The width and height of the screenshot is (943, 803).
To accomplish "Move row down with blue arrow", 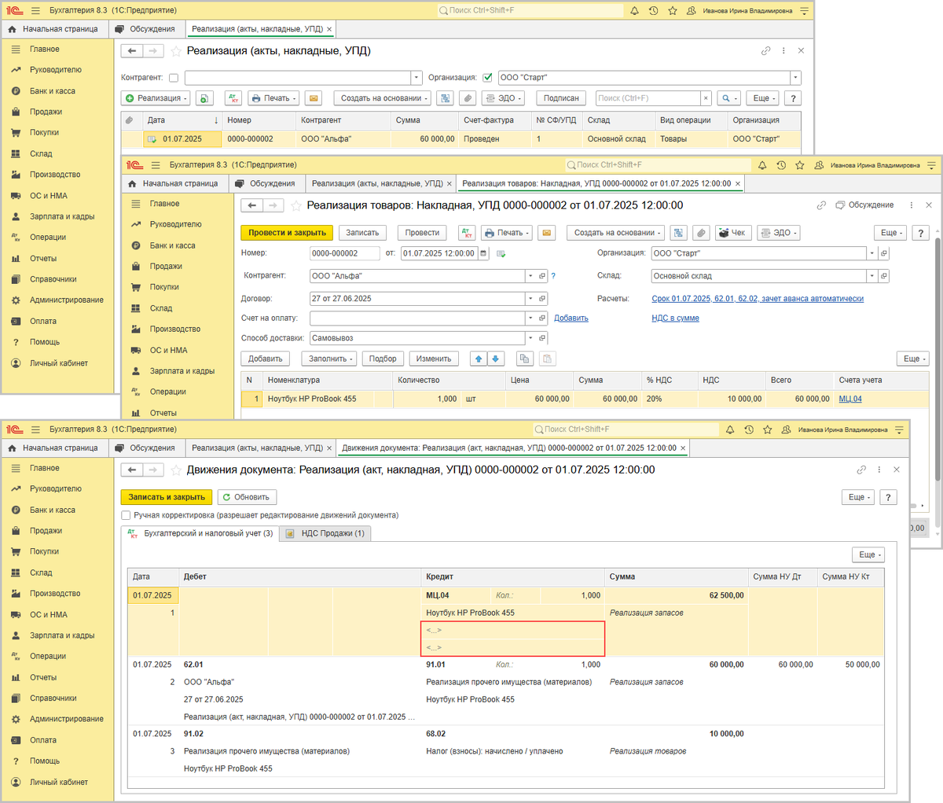I will [495, 359].
